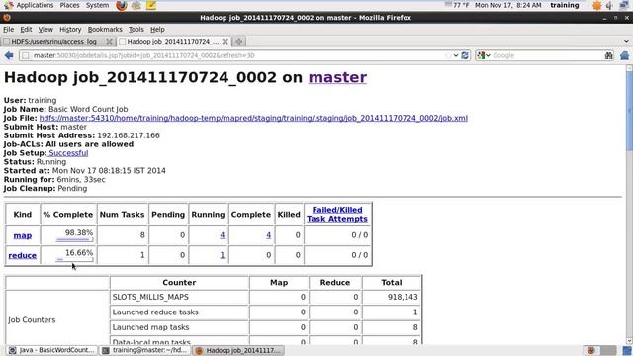Close the HDFS access_log tab
The image size is (633, 356).
109,42
